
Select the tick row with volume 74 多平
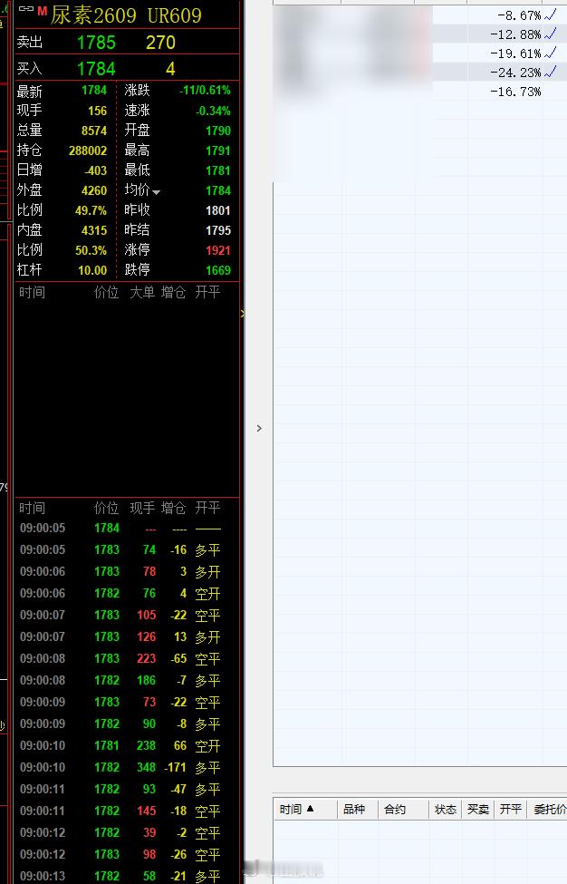(127, 549)
